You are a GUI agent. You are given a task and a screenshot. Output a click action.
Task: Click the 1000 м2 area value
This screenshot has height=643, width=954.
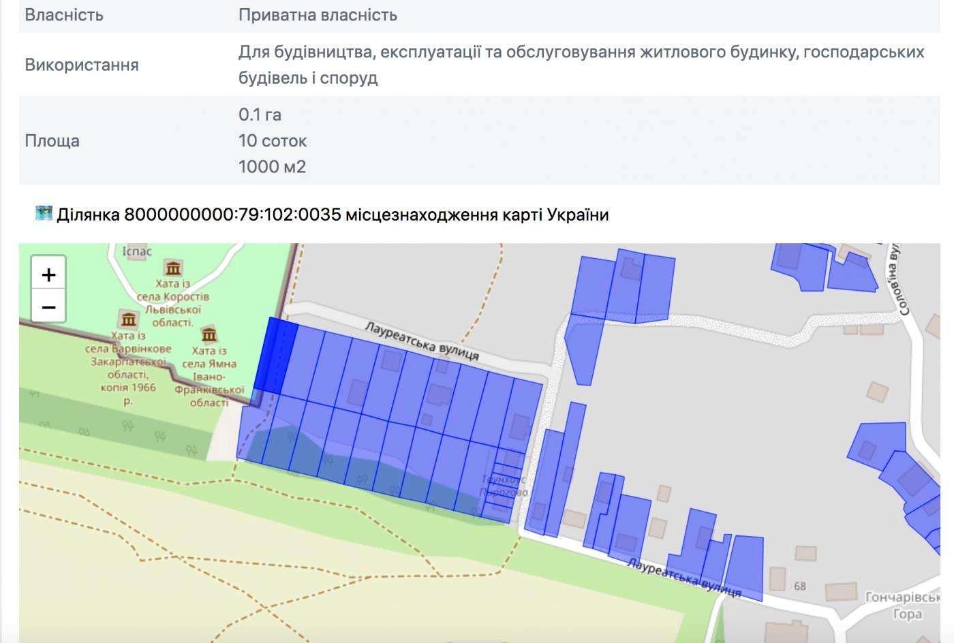[x=272, y=167]
